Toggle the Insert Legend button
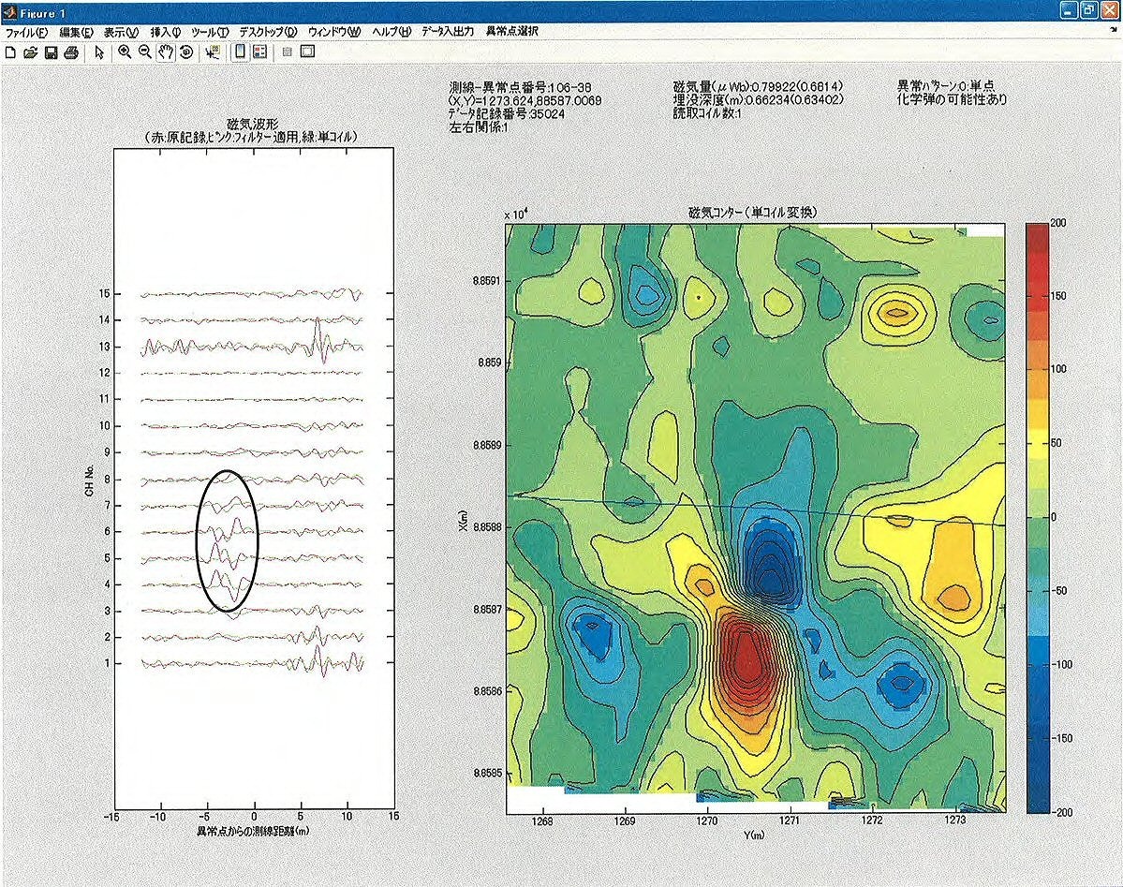Image resolution: width=1123 pixels, height=887 pixels. point(259,52)
